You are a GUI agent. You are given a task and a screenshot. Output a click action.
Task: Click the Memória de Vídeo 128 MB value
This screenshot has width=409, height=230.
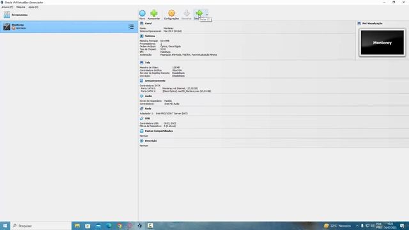click(x=176, y=68)
